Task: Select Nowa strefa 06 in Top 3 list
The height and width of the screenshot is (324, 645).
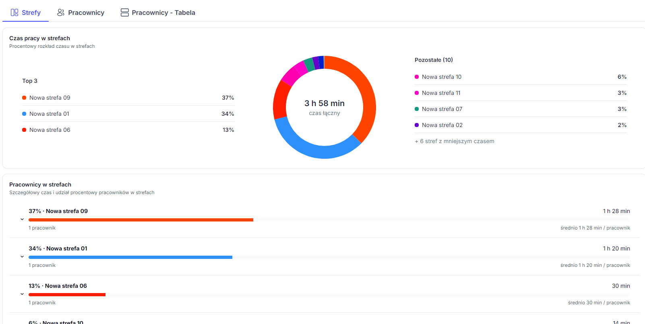Action: tap(128, 130)
